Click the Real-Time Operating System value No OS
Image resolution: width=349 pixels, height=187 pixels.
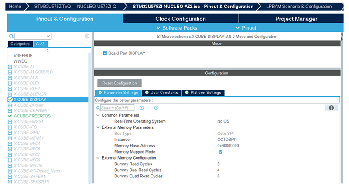[x=223, y=121]
